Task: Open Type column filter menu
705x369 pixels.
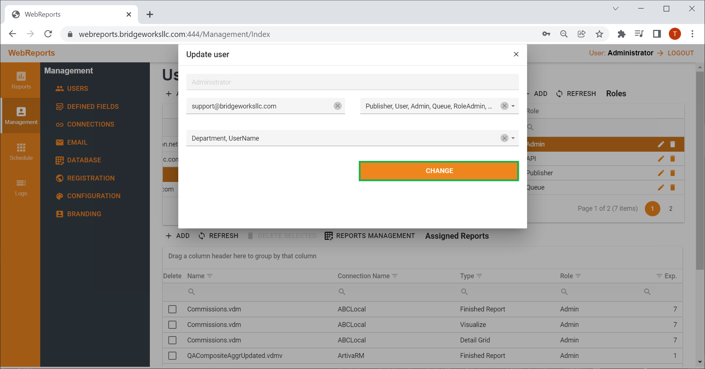Action: point(479,276)
